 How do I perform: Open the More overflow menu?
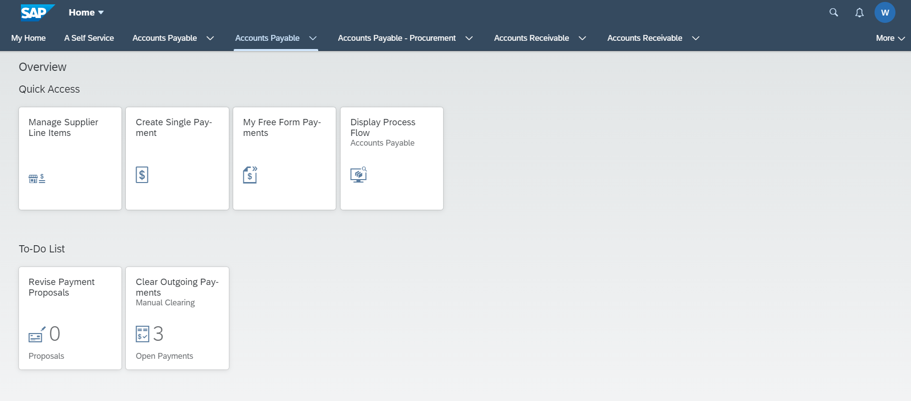point(890,38)
